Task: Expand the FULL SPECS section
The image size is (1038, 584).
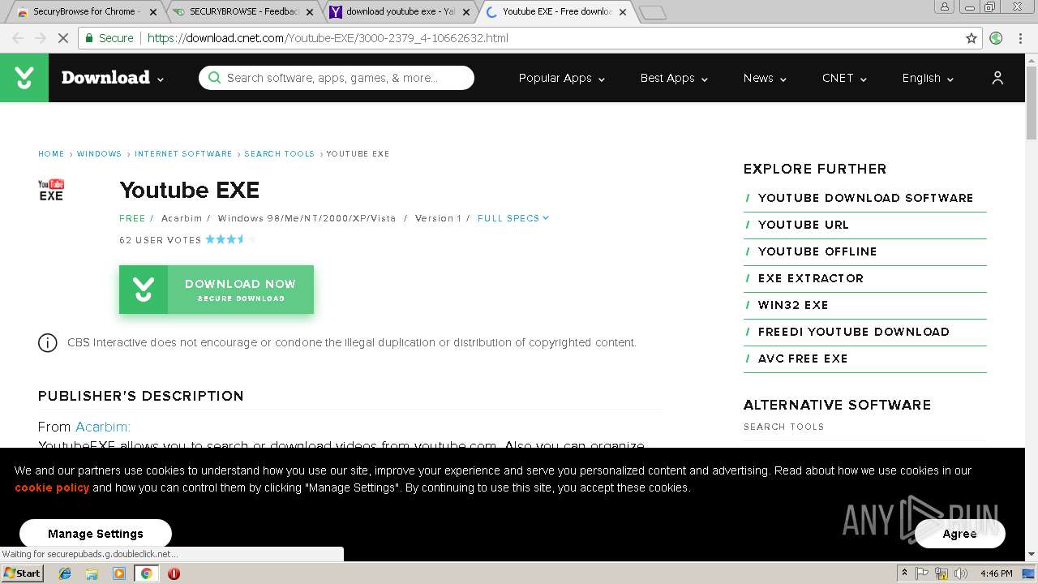Action: 513,218
